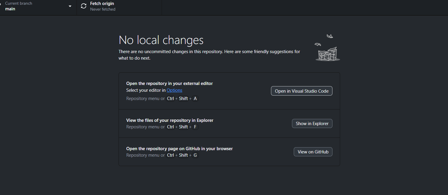This screenshot has width=448, height=195.
Task: Open repository in Visual Studio Code
Action: (x=301, y=91)
